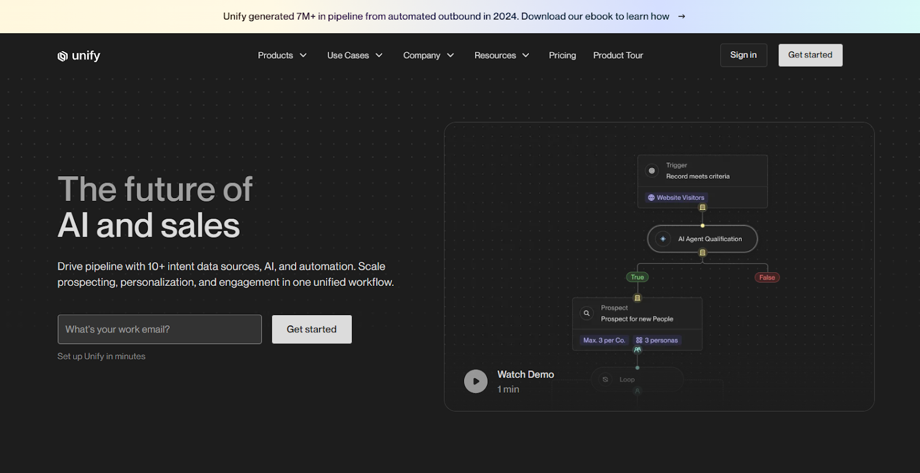920x473 pixels.
Task: Go to the Pricing page
Action: click(562, 56)
